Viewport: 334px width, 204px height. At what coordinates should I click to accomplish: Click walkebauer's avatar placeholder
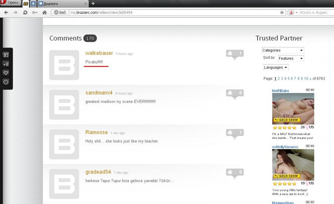(x=64, y=65)
